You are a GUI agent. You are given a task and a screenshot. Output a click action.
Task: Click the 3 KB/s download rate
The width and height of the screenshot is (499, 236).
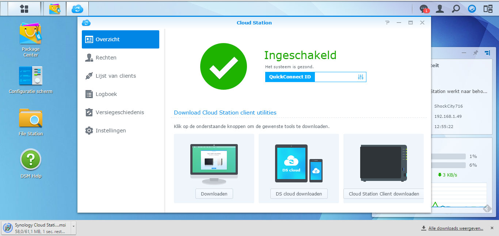(x=447, y=175)
